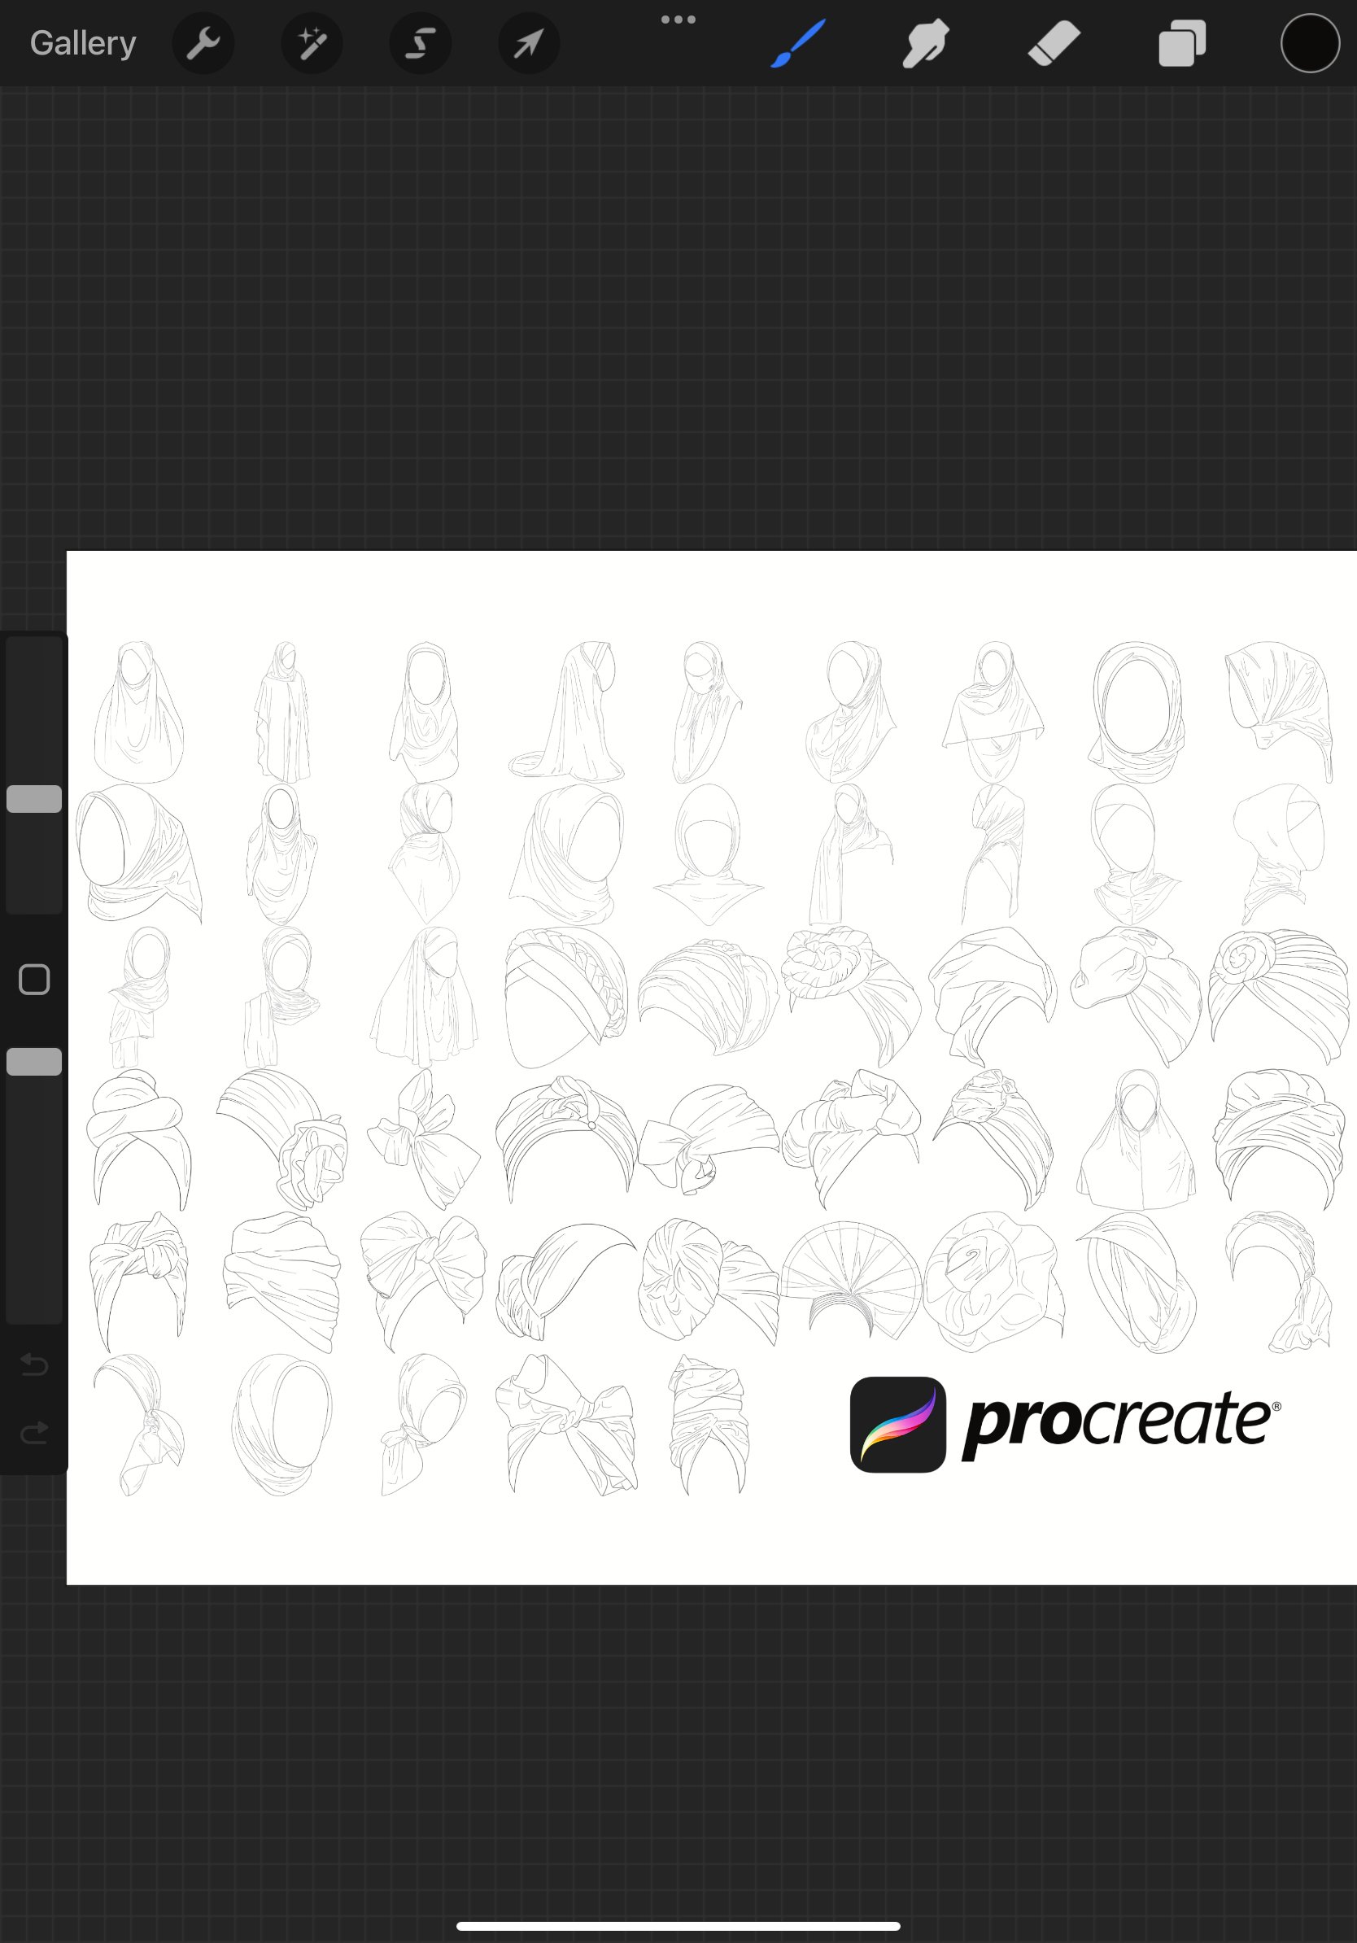Adjust the brush opacity slider
Screen dimensions: 1357x1943
(34, 1061)
